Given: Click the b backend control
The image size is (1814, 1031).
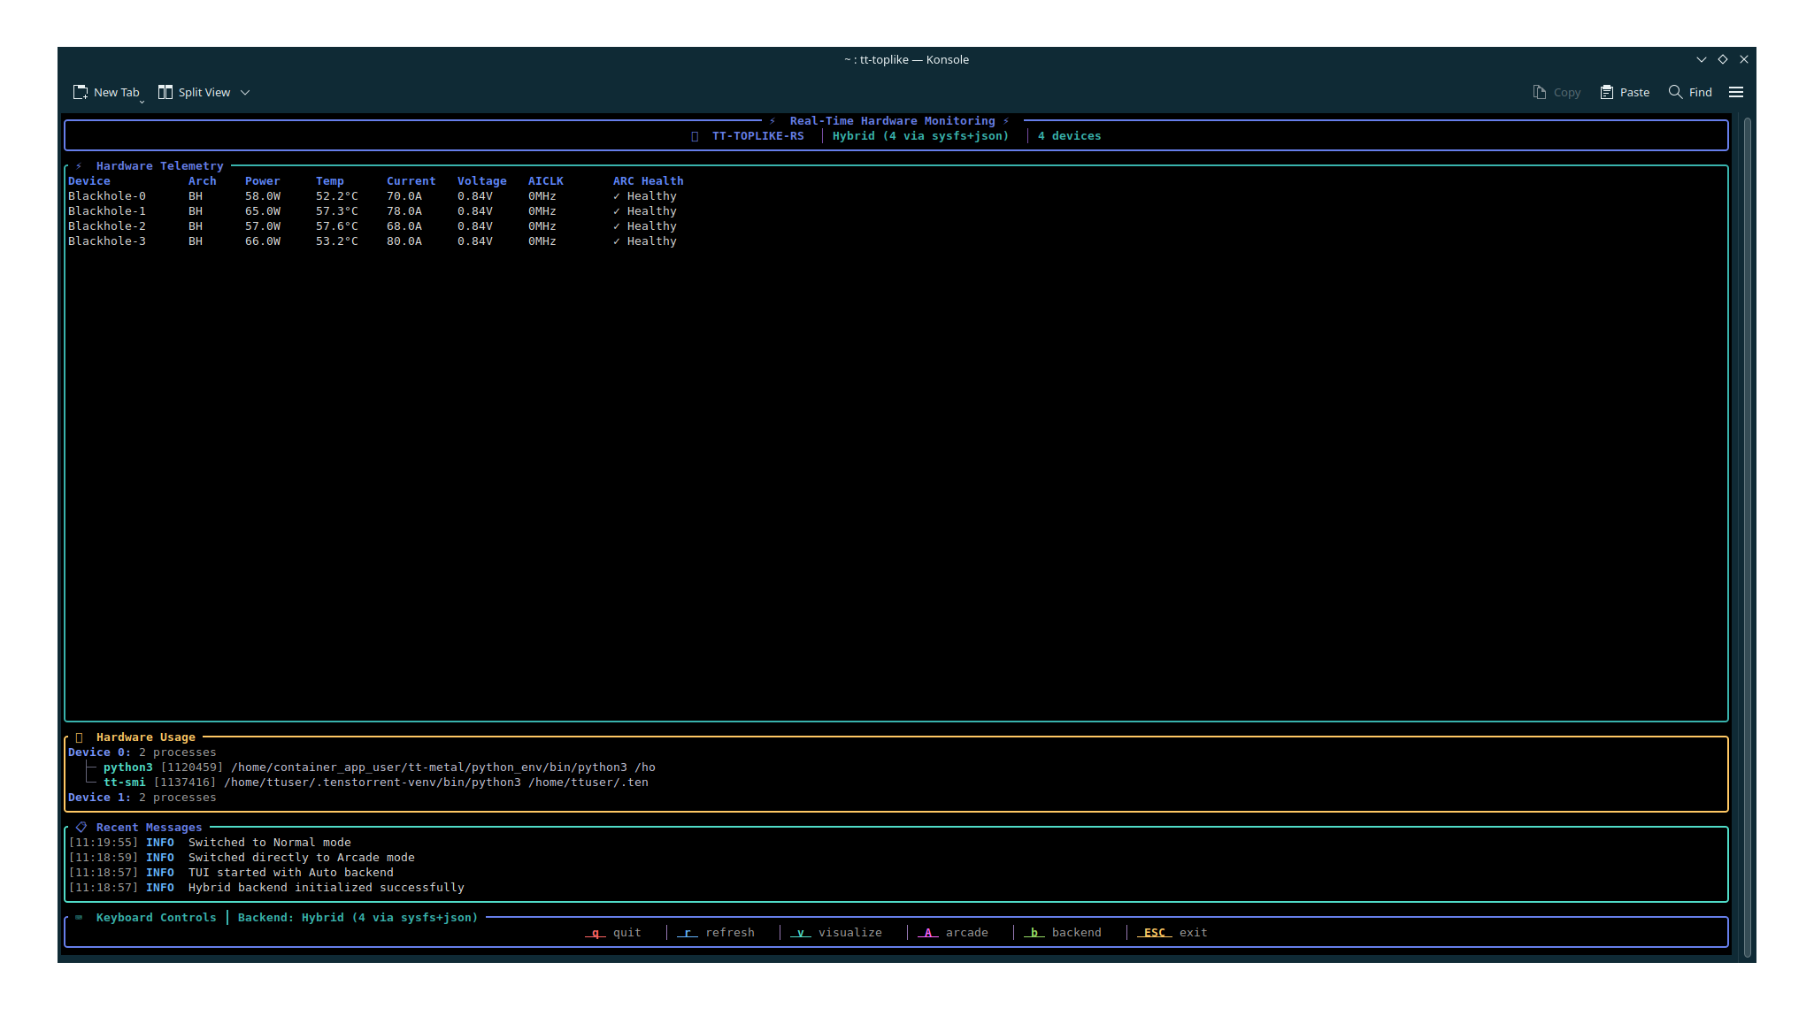Looking at the screenshot, I should [1063, 933].
